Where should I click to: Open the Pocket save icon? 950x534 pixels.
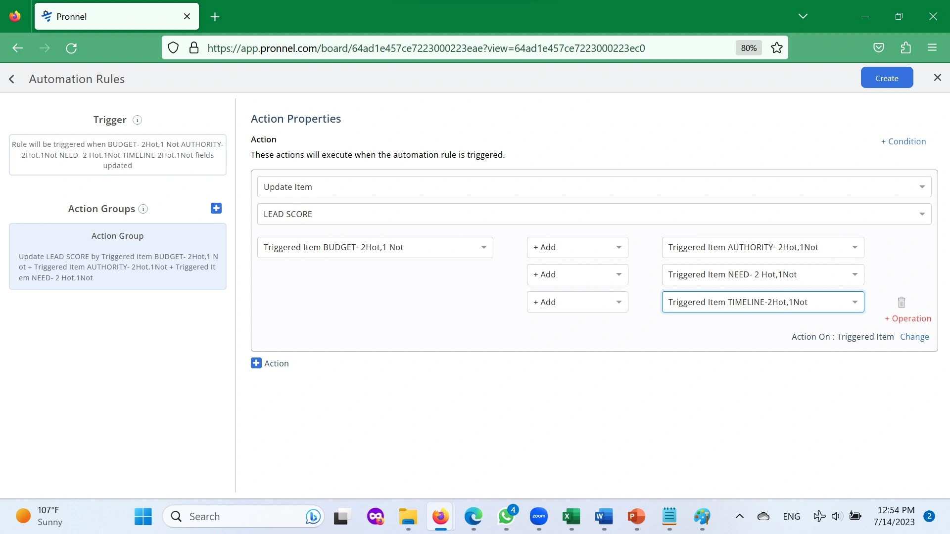(879, 48)
